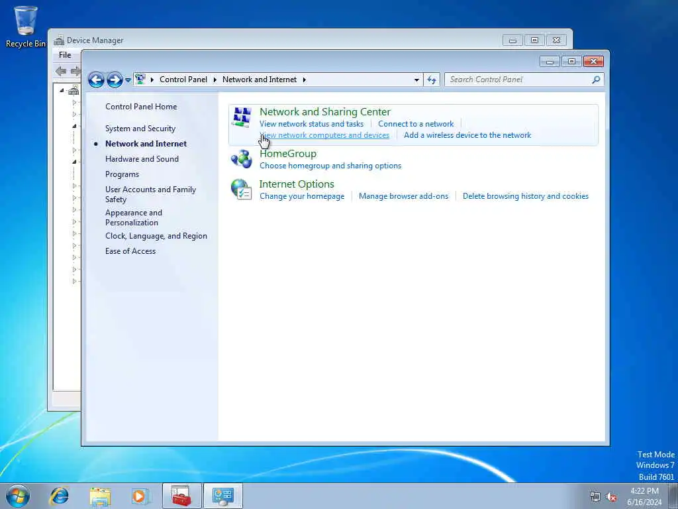Image resolution: width=678 pixels, height=509 pixels.
Task: Click the Internet Options heading
Action: click(297, 184)
